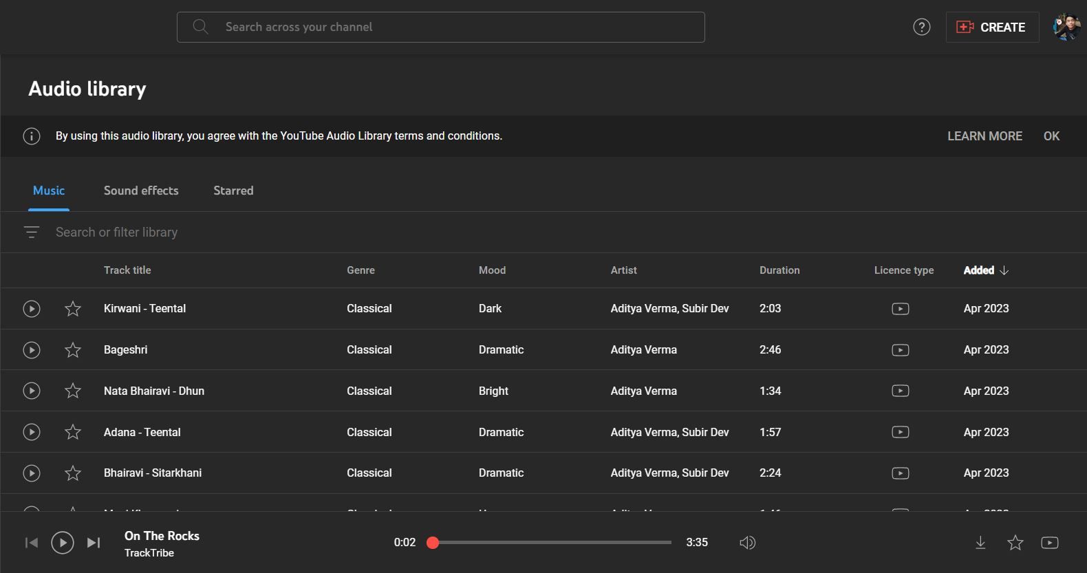The height and width of the screenshot is (573, 1087).
Task: View licence info in the player bar
Action: click(x=1050, y=543)
